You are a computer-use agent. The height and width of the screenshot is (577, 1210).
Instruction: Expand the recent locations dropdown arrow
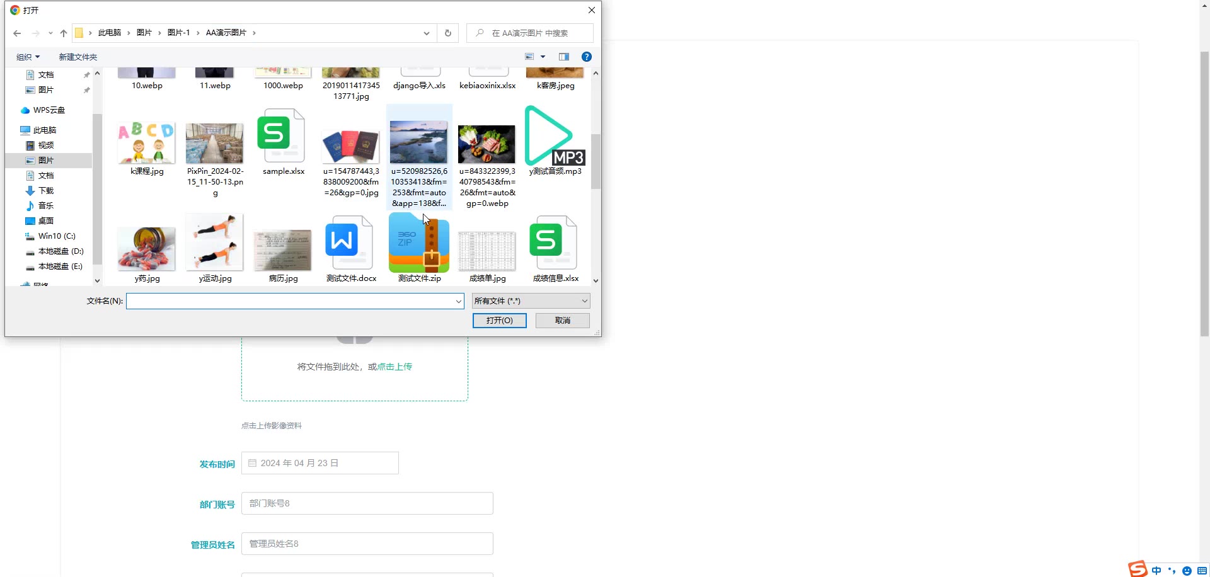(50, 33)
